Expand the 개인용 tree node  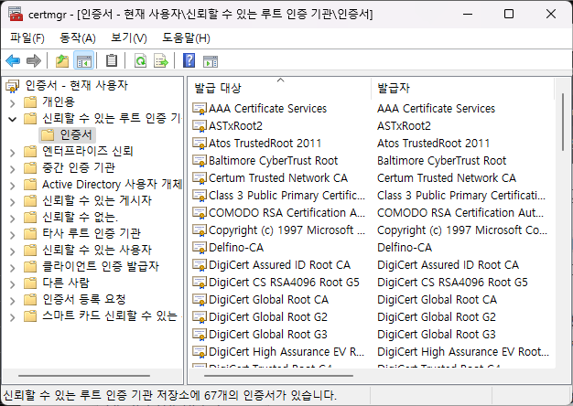[13, 103]
